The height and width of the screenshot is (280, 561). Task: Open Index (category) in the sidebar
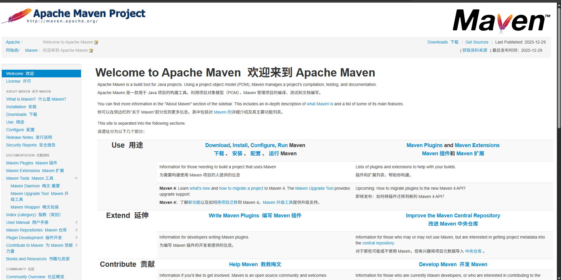pyautogui.click(x=33, y=215)
